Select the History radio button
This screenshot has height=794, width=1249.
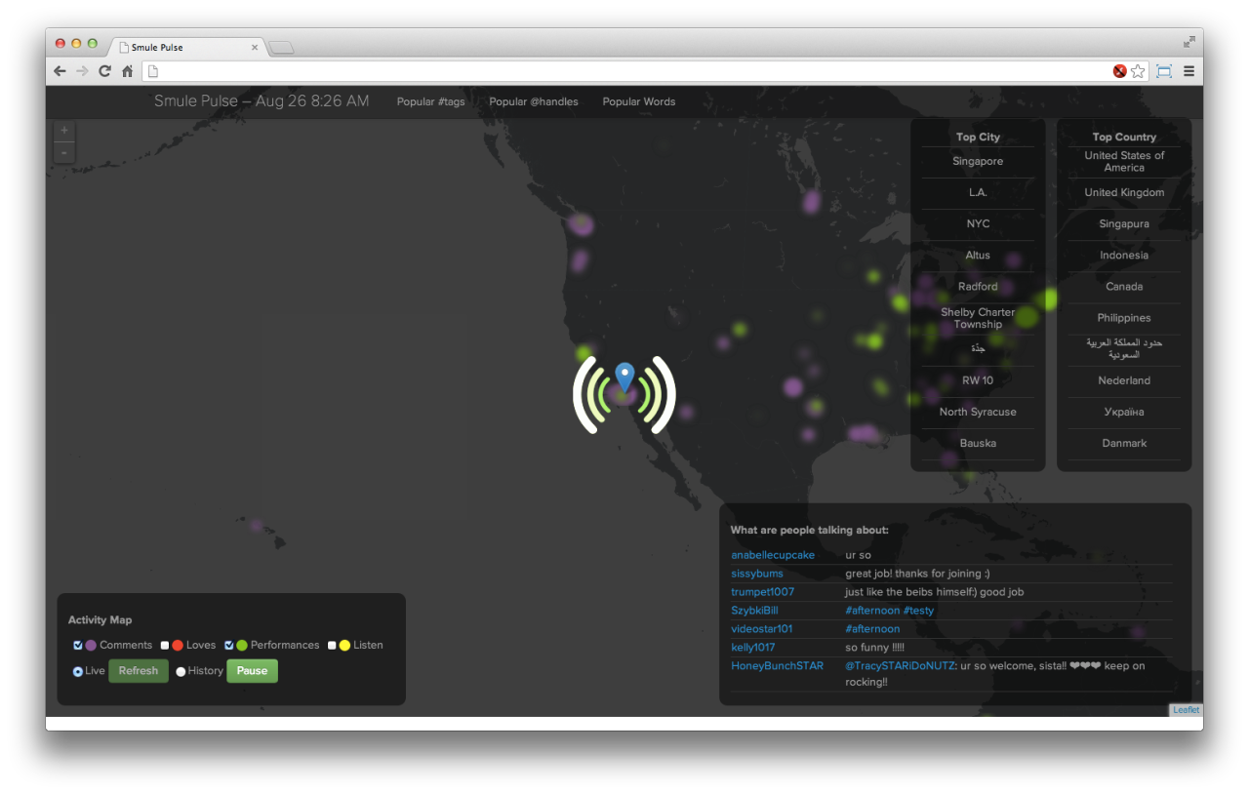[x=181, y=671]
